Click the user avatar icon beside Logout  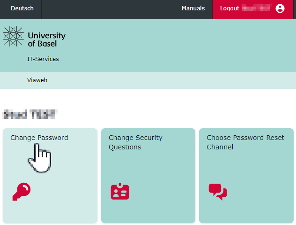pyautogui.click(x=280, y=8)
